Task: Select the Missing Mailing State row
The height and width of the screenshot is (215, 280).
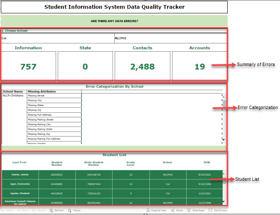Action: click(54, 129)
